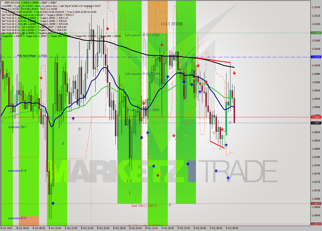Click the 'Sell 100 | 1.30673' label

click(x=144, y=206)
